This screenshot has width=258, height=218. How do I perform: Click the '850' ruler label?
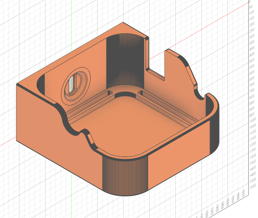coord(252,103)
